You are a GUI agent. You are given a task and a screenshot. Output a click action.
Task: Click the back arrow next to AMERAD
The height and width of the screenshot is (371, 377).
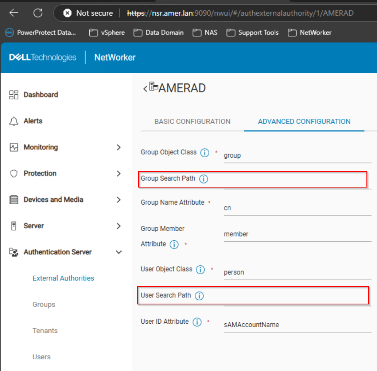click(145, 88)
